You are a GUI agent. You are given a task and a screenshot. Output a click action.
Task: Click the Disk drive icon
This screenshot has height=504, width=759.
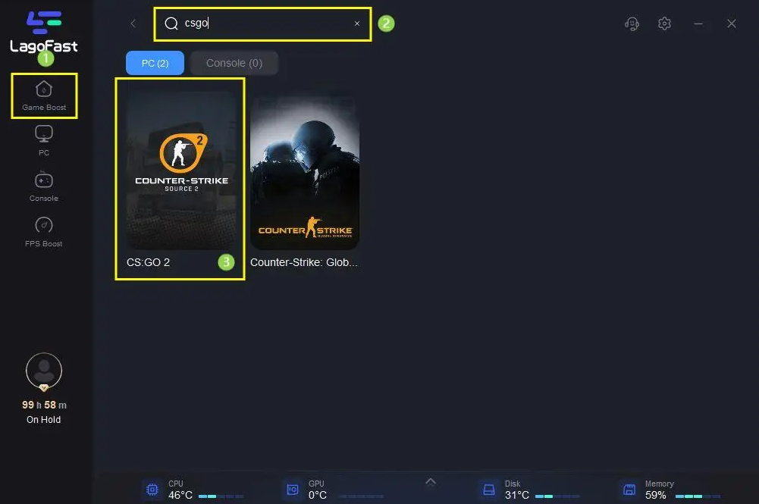pos(489,490)
